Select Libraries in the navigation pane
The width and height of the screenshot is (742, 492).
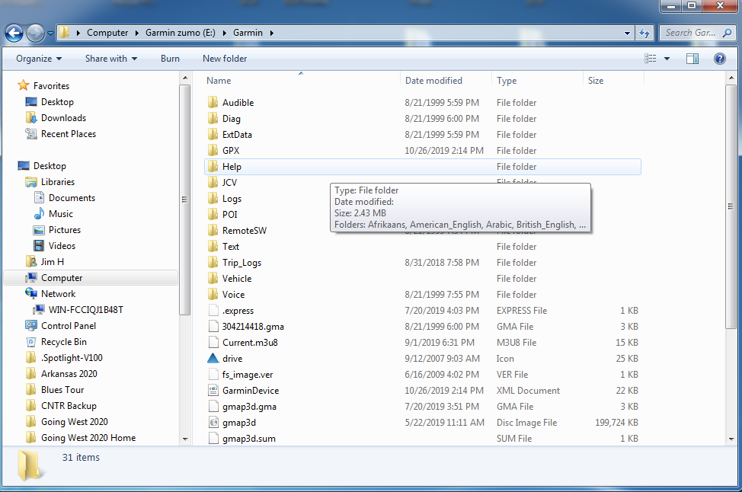[x=57, y=182]
